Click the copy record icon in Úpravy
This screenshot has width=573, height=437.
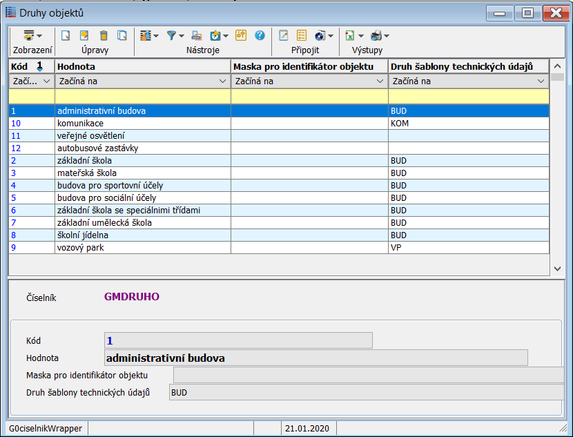point(122,35)
